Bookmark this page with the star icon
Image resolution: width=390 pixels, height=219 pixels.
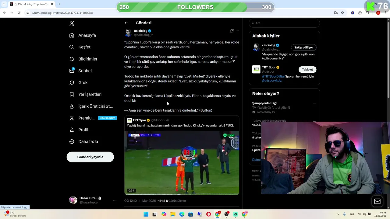coord(342,13)
